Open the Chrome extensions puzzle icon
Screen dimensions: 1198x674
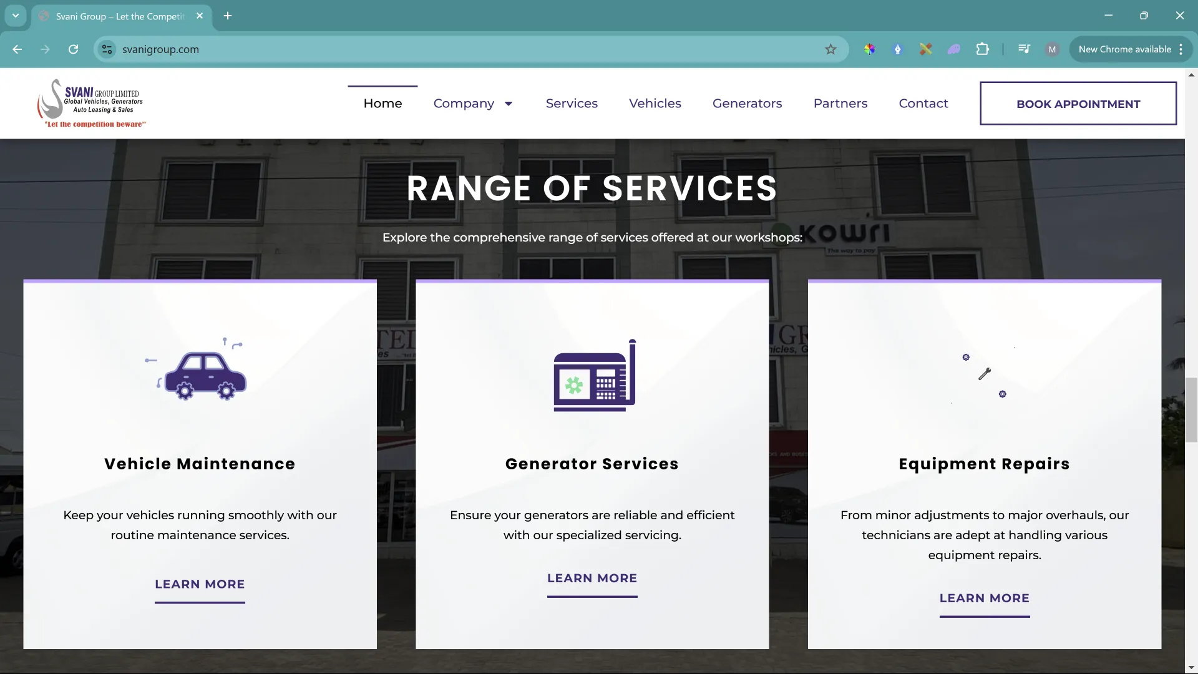[983, 49]
